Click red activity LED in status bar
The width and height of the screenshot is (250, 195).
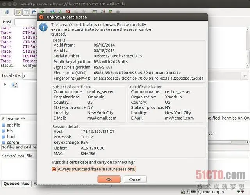pos(243,191)
